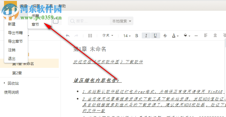Click list item 2 about 迅雷 downloads

point(154,105)
